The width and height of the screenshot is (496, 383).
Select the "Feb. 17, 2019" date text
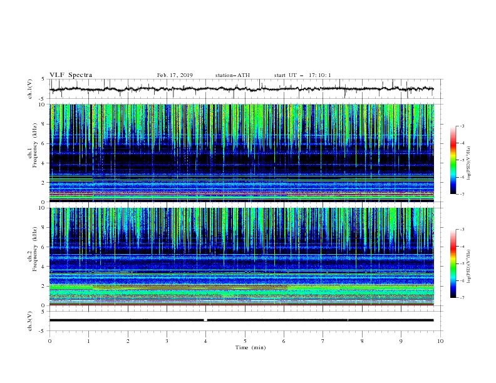tap(175, 75)
